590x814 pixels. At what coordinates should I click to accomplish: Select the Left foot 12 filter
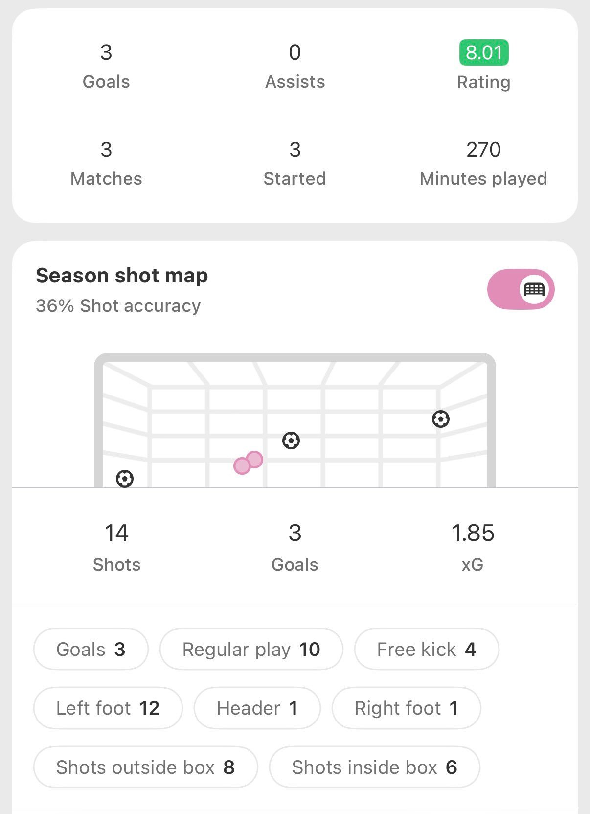point(108,708)
